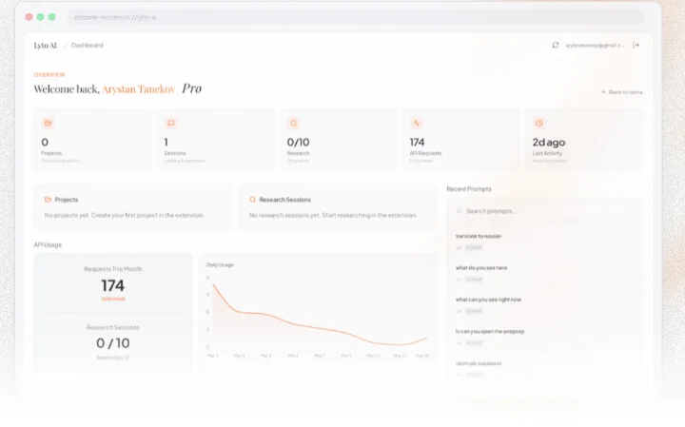This screenshot has width=685, height=427.
Task: Click the browser address bar
Action: point(355,17)
